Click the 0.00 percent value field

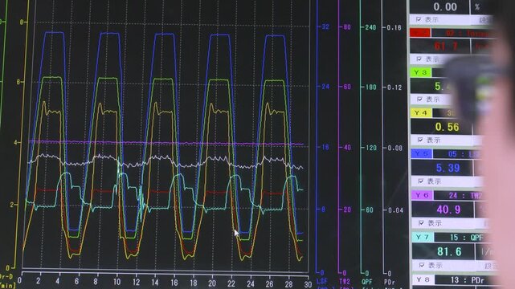pos(439,7)
